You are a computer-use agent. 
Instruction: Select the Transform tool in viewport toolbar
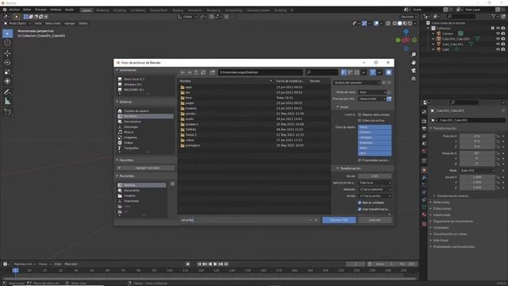tap(7, 81)
